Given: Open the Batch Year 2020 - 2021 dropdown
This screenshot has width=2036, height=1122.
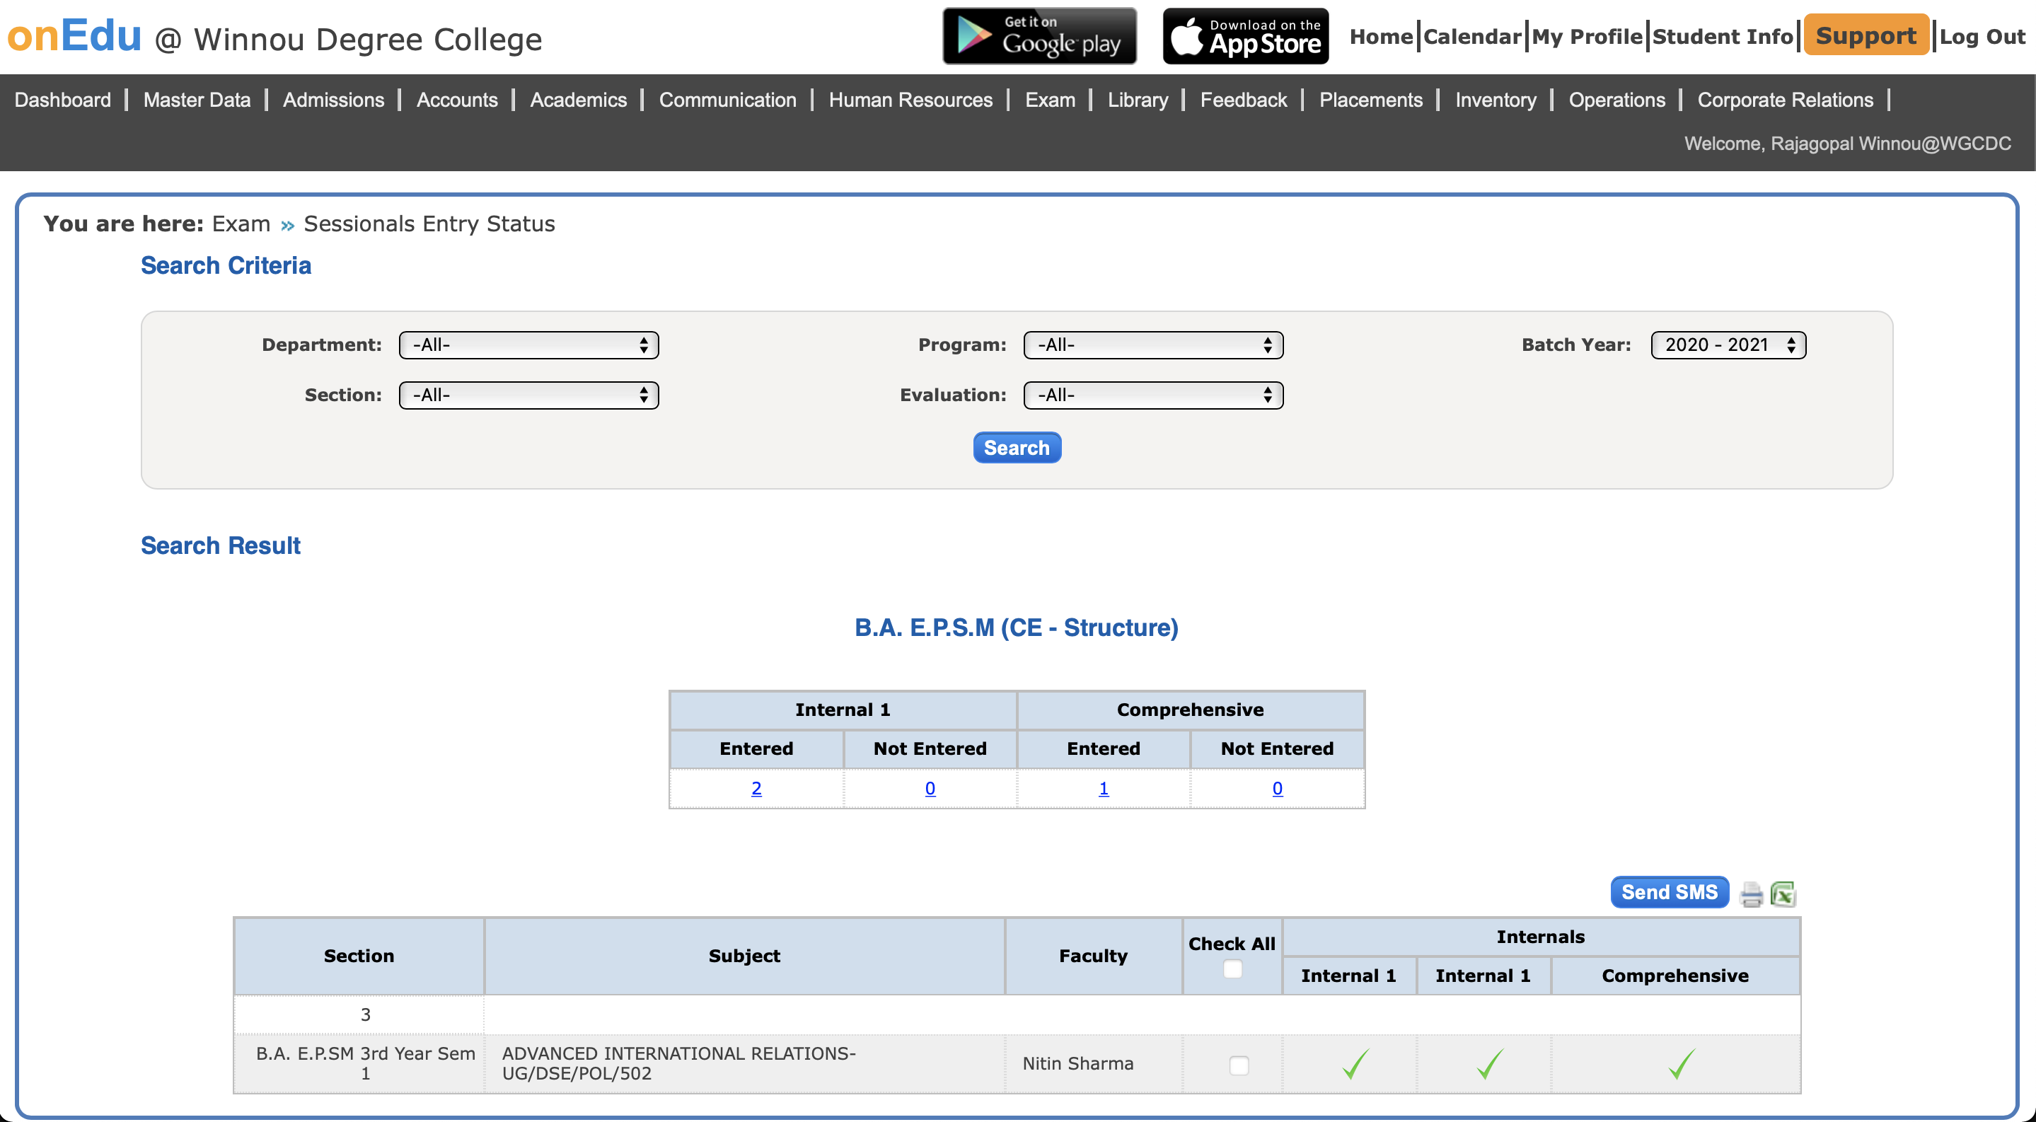Looking at the screenshot, I should (x=1728, y=345).
